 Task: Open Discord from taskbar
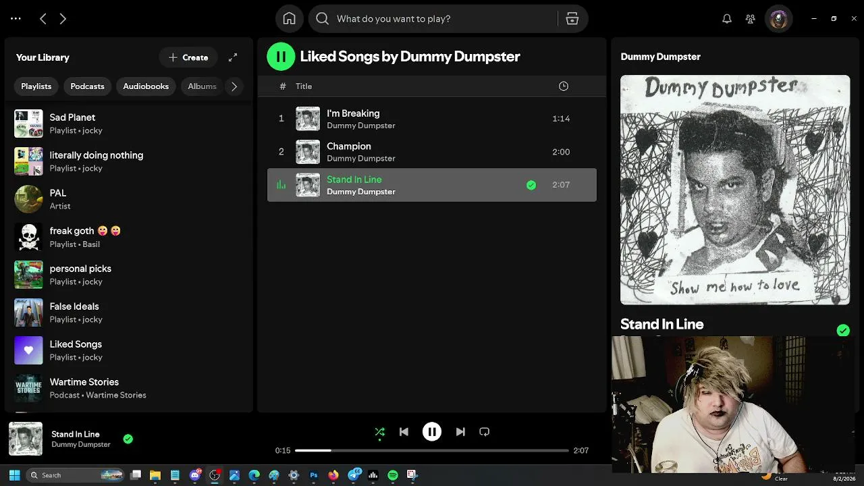point(195,475)
